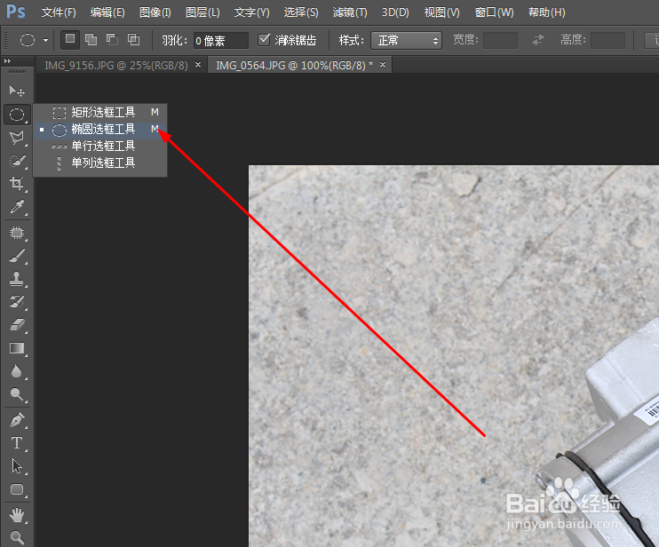Select the History Brush tool
Viewport: 659px width, 547px height.
coord(17,302)
